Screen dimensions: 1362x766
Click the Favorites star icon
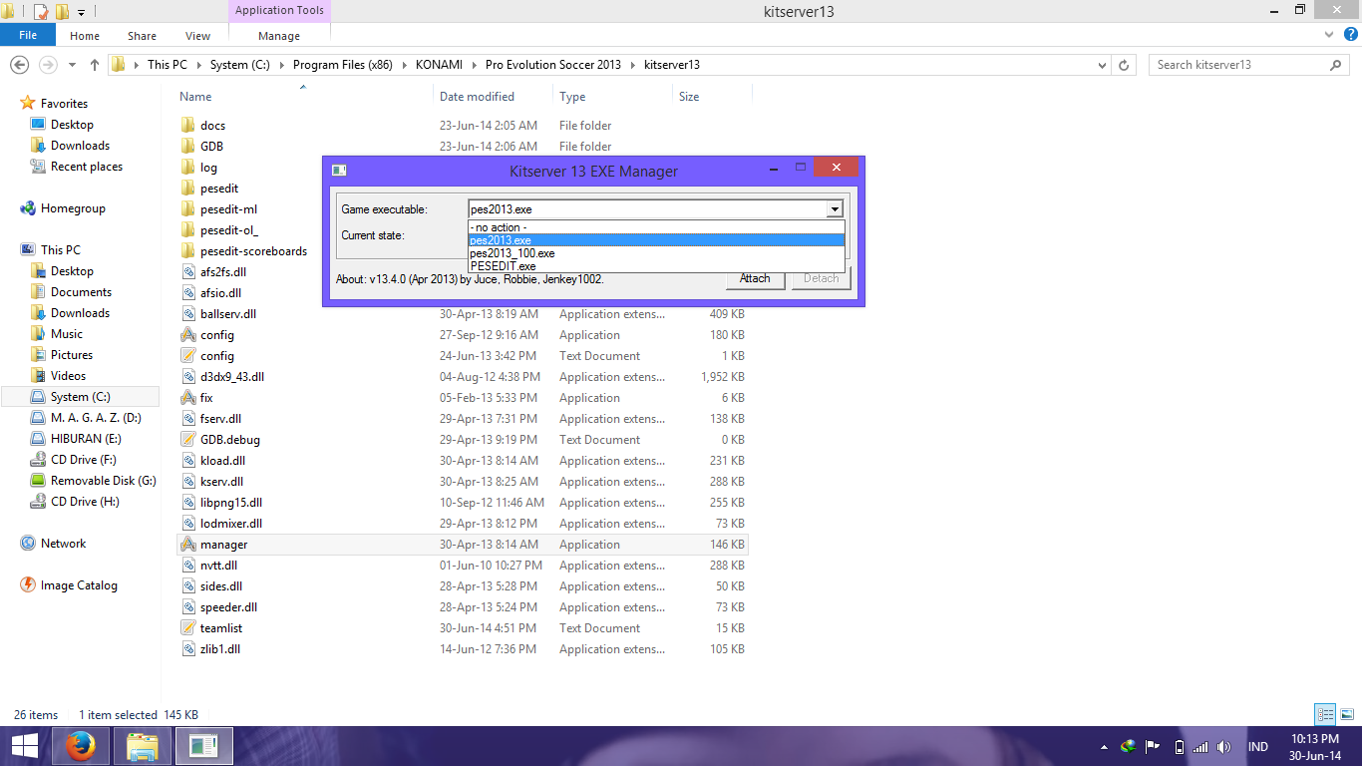coord(28,103)
